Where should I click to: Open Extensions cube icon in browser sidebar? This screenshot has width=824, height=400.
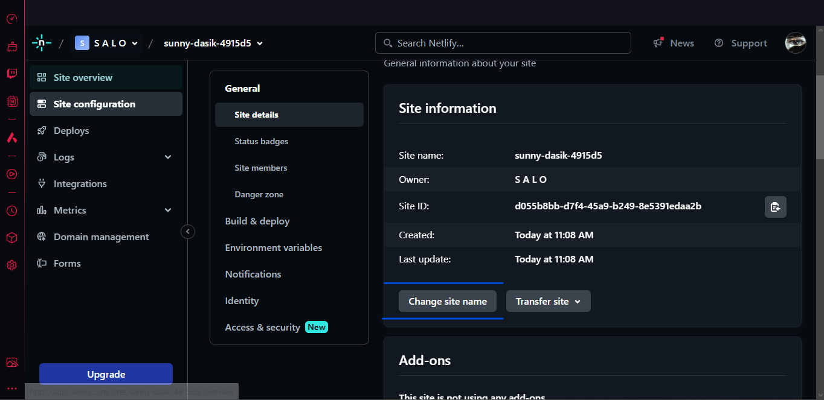[x=11, y=238]
